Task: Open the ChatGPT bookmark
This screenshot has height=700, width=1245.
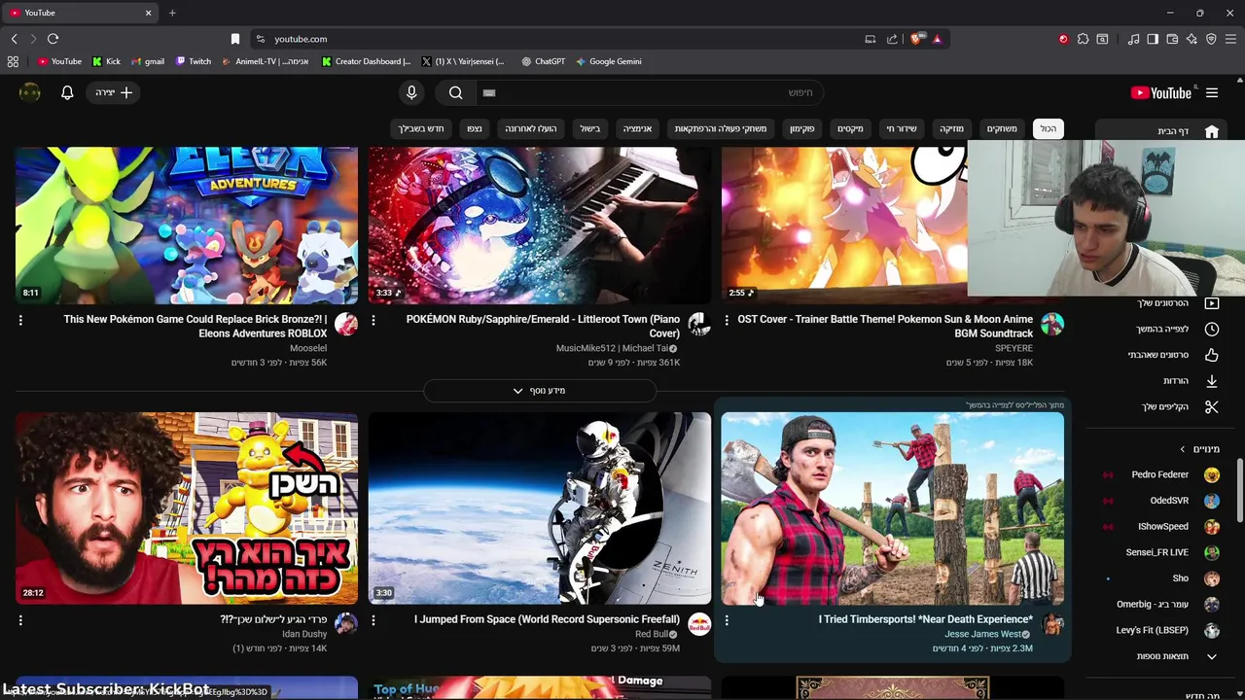Action: (x=543, y=61)
